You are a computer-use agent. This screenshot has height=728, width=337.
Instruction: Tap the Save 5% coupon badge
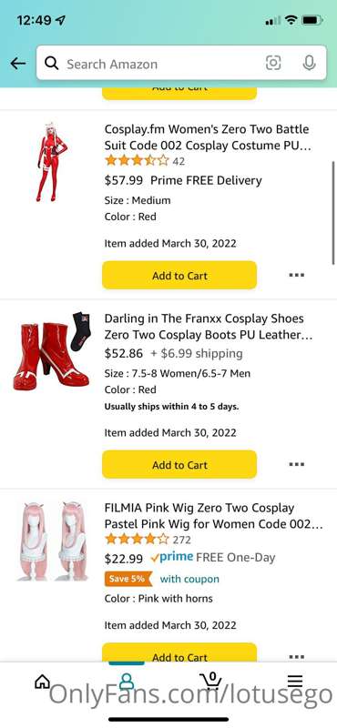(x=128, y=579)
